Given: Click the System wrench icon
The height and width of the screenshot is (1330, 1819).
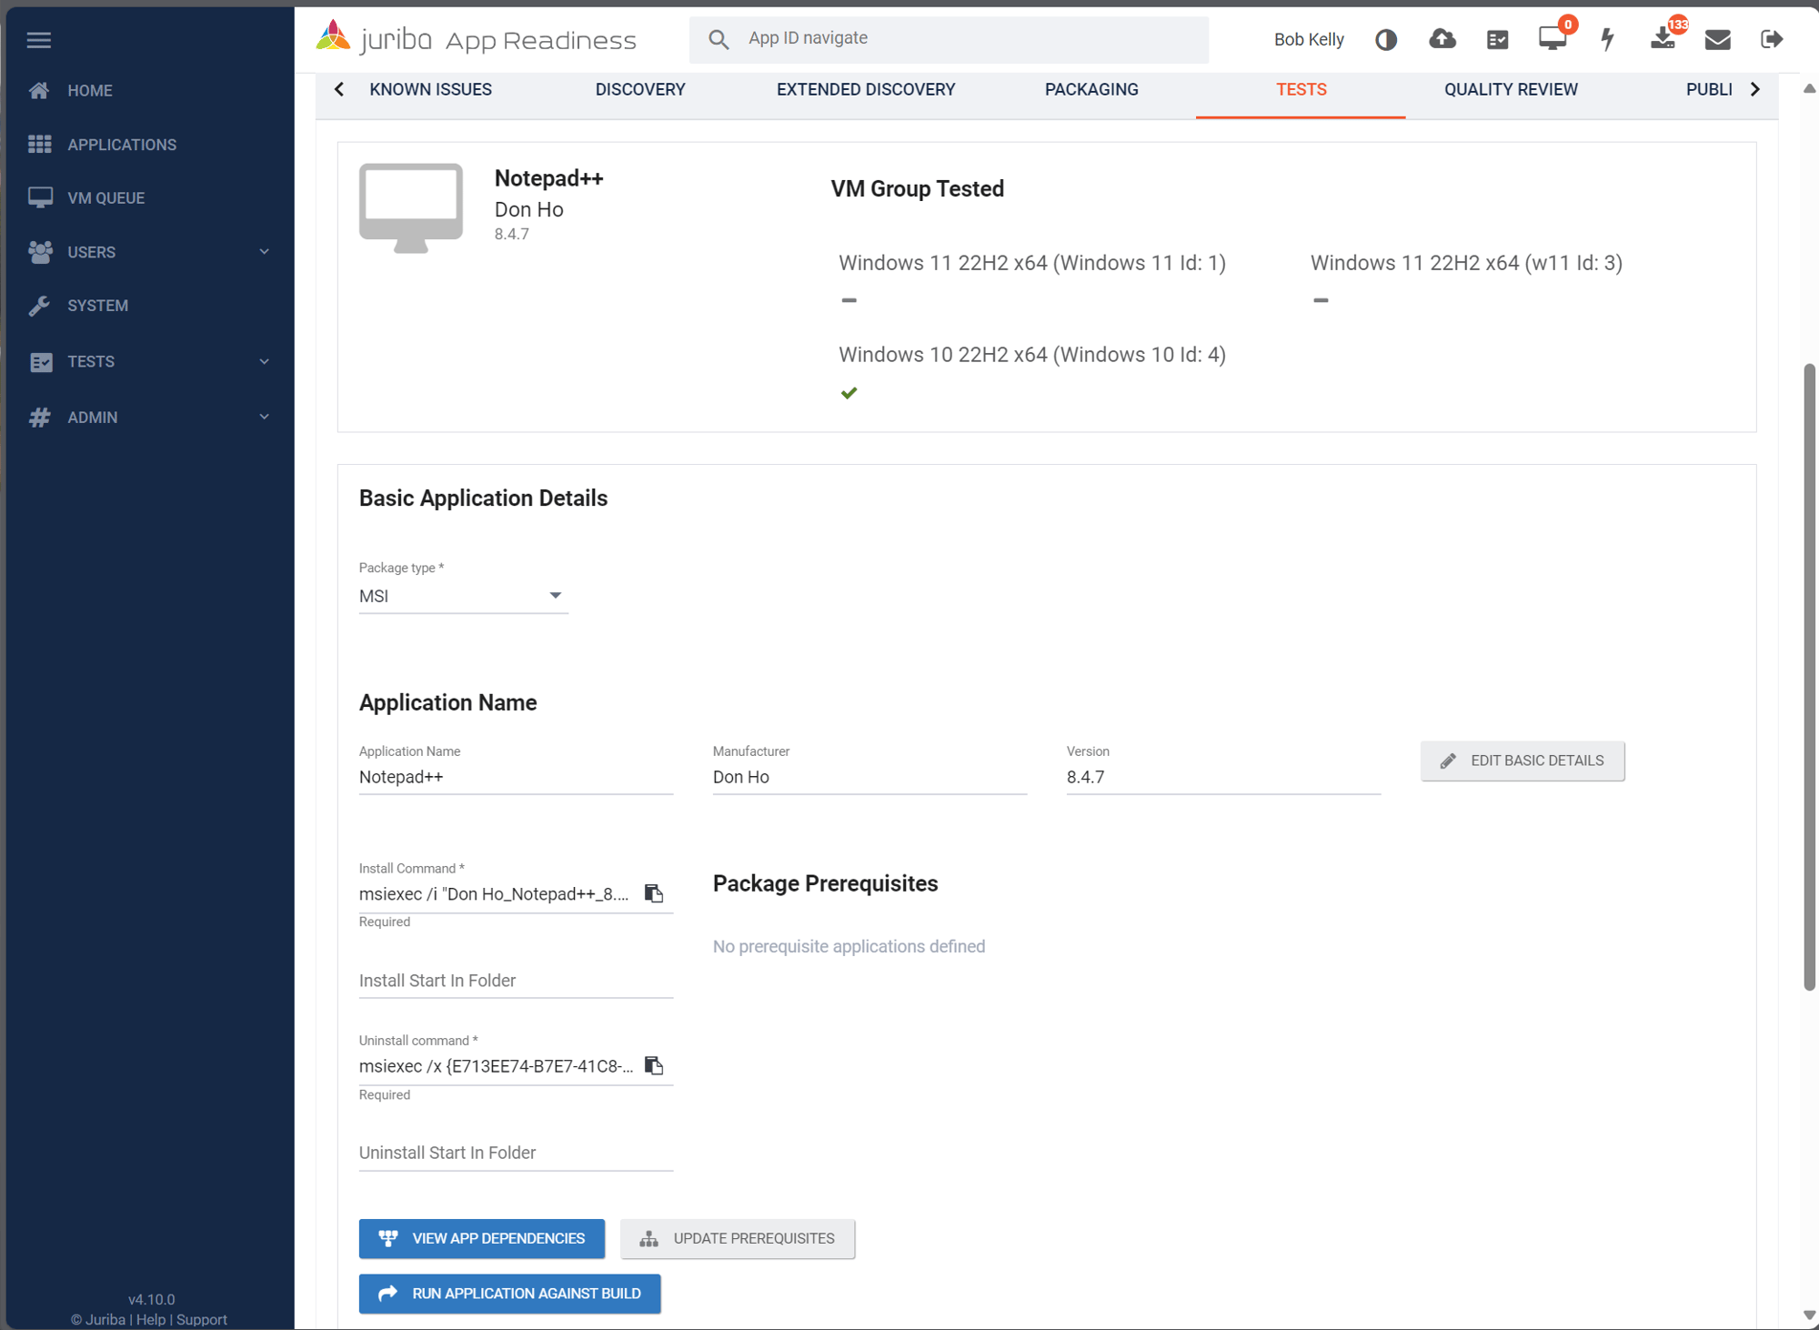Looking at the screenshot, I should [x=39, y=306].
